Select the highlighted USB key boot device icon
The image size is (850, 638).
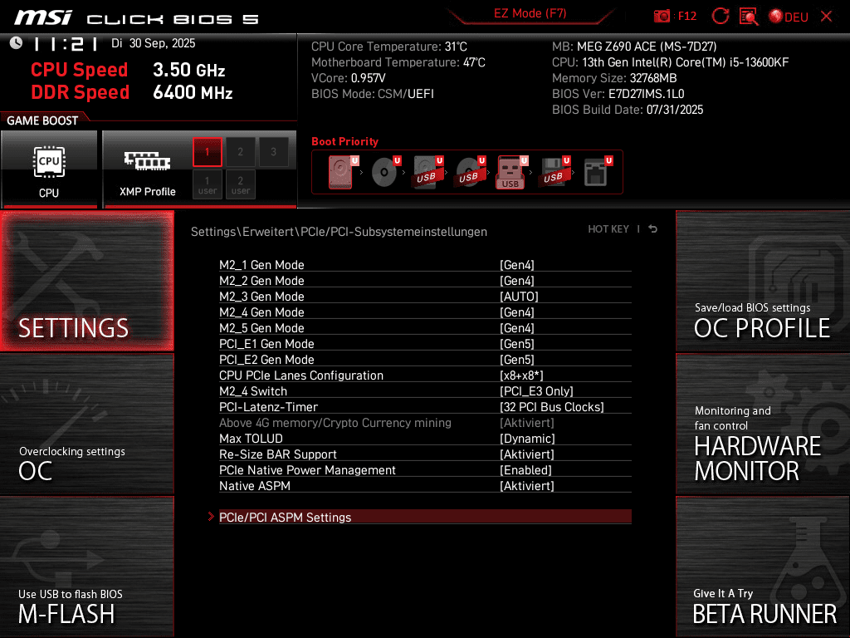click(510, 173)
